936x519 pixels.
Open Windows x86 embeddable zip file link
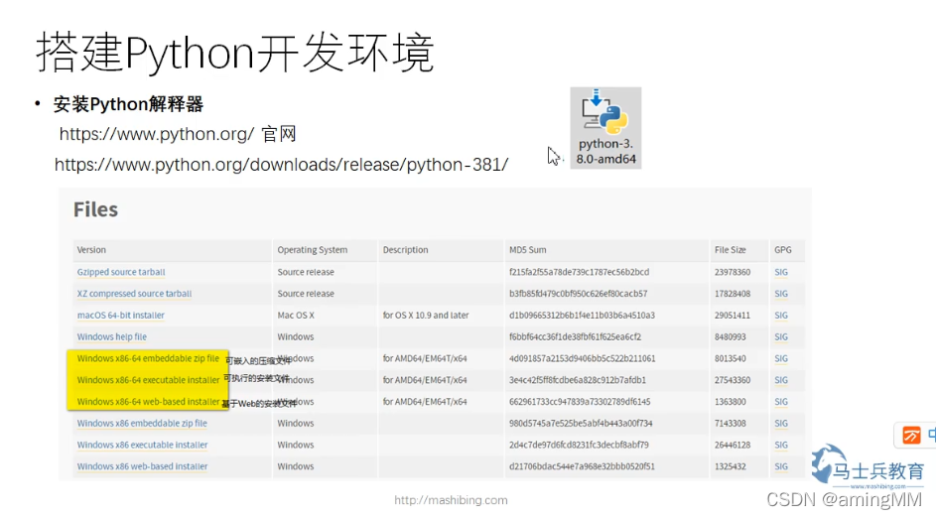click(142, 423)
